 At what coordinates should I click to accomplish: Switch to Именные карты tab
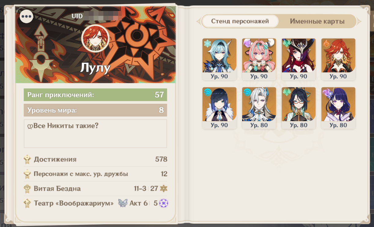[x=317, y=21]
